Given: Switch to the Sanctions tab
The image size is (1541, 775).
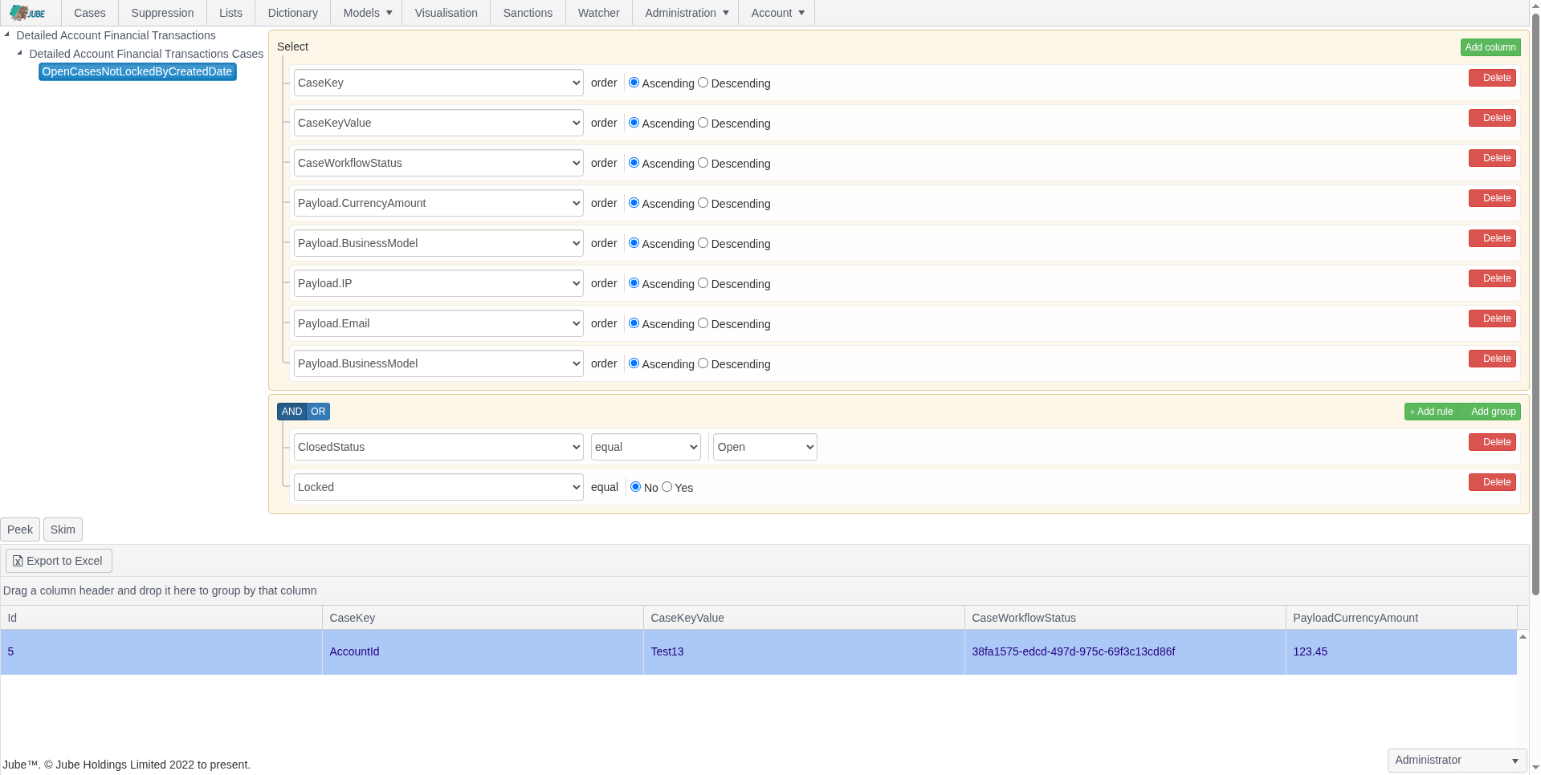Looking at the screenshot, I should [527, 12].
